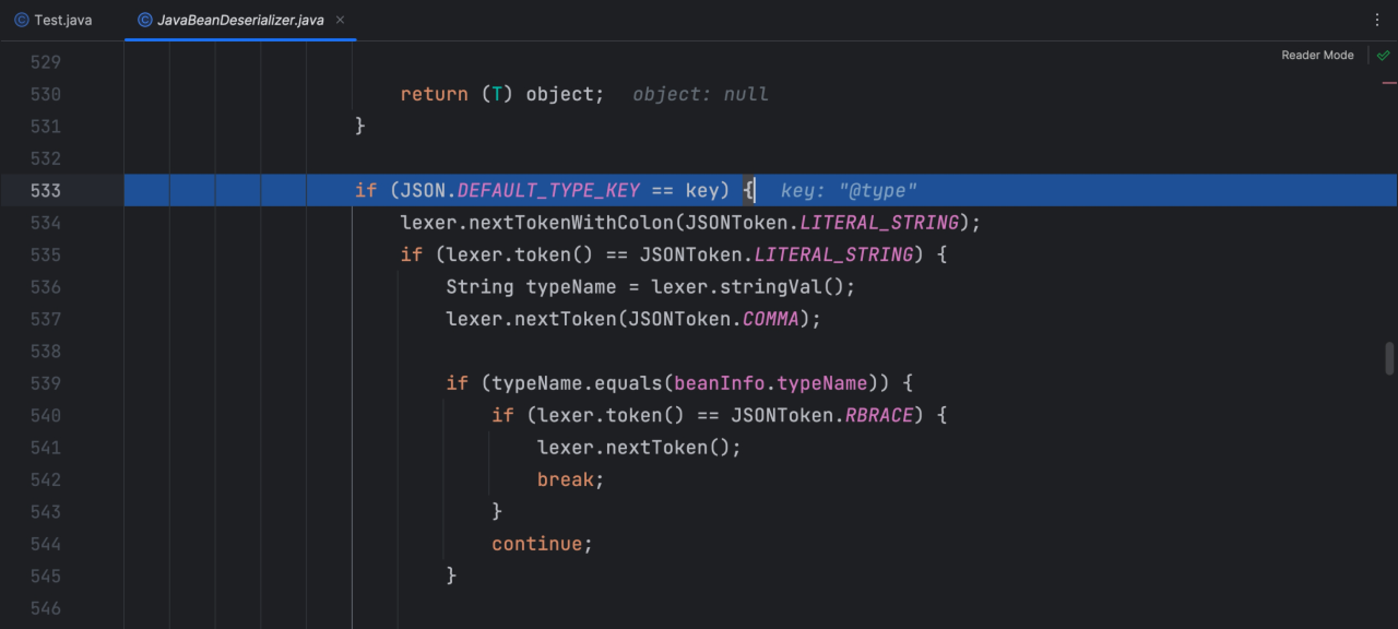Click the closing brace on line 531
Image resolution: width=1398 pixels, height=629 pixels.
pyautogui.click(x=360, y=127)
